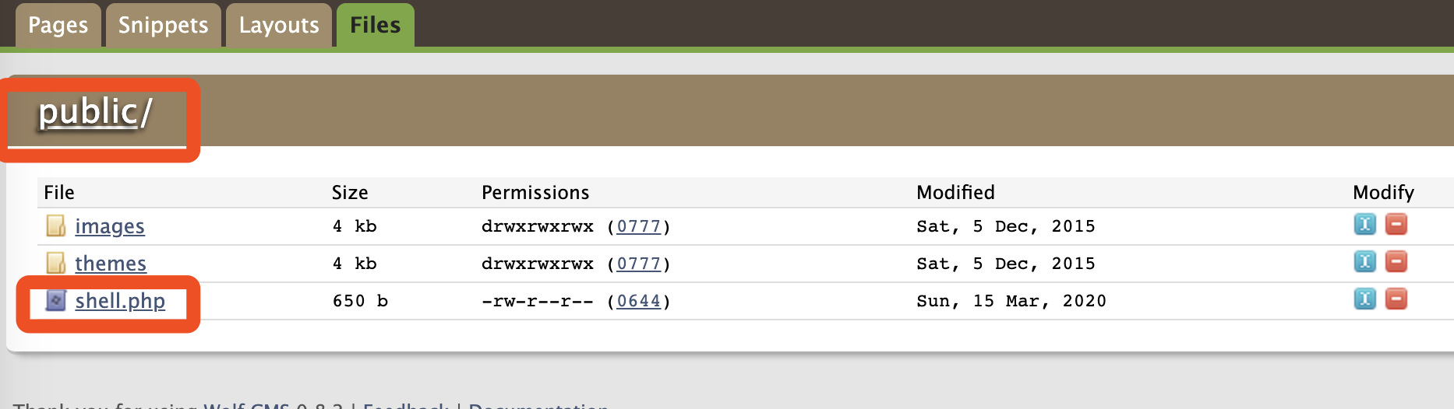Image resolution: width=1454 pixels, height=409 pixels.
Task: Delete shell.php with the red minus icon
Action: click(x=1396, y=299)
